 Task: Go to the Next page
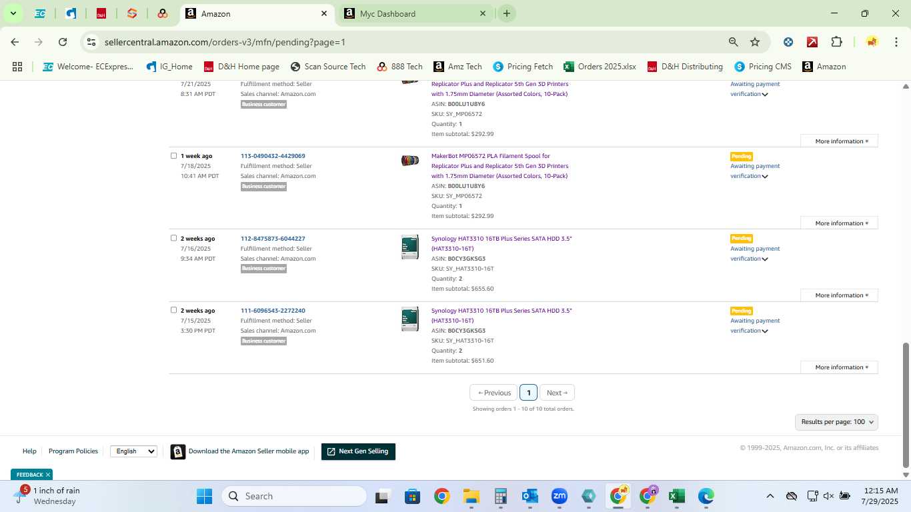coord(557,393)
